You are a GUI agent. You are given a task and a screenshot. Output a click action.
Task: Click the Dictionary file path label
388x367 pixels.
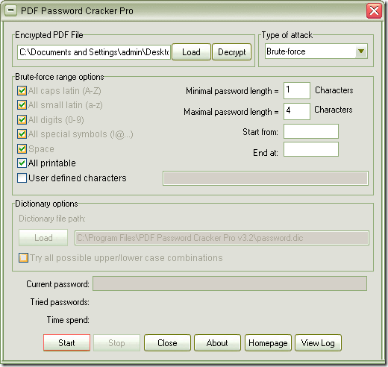click(x=52, y=219)
